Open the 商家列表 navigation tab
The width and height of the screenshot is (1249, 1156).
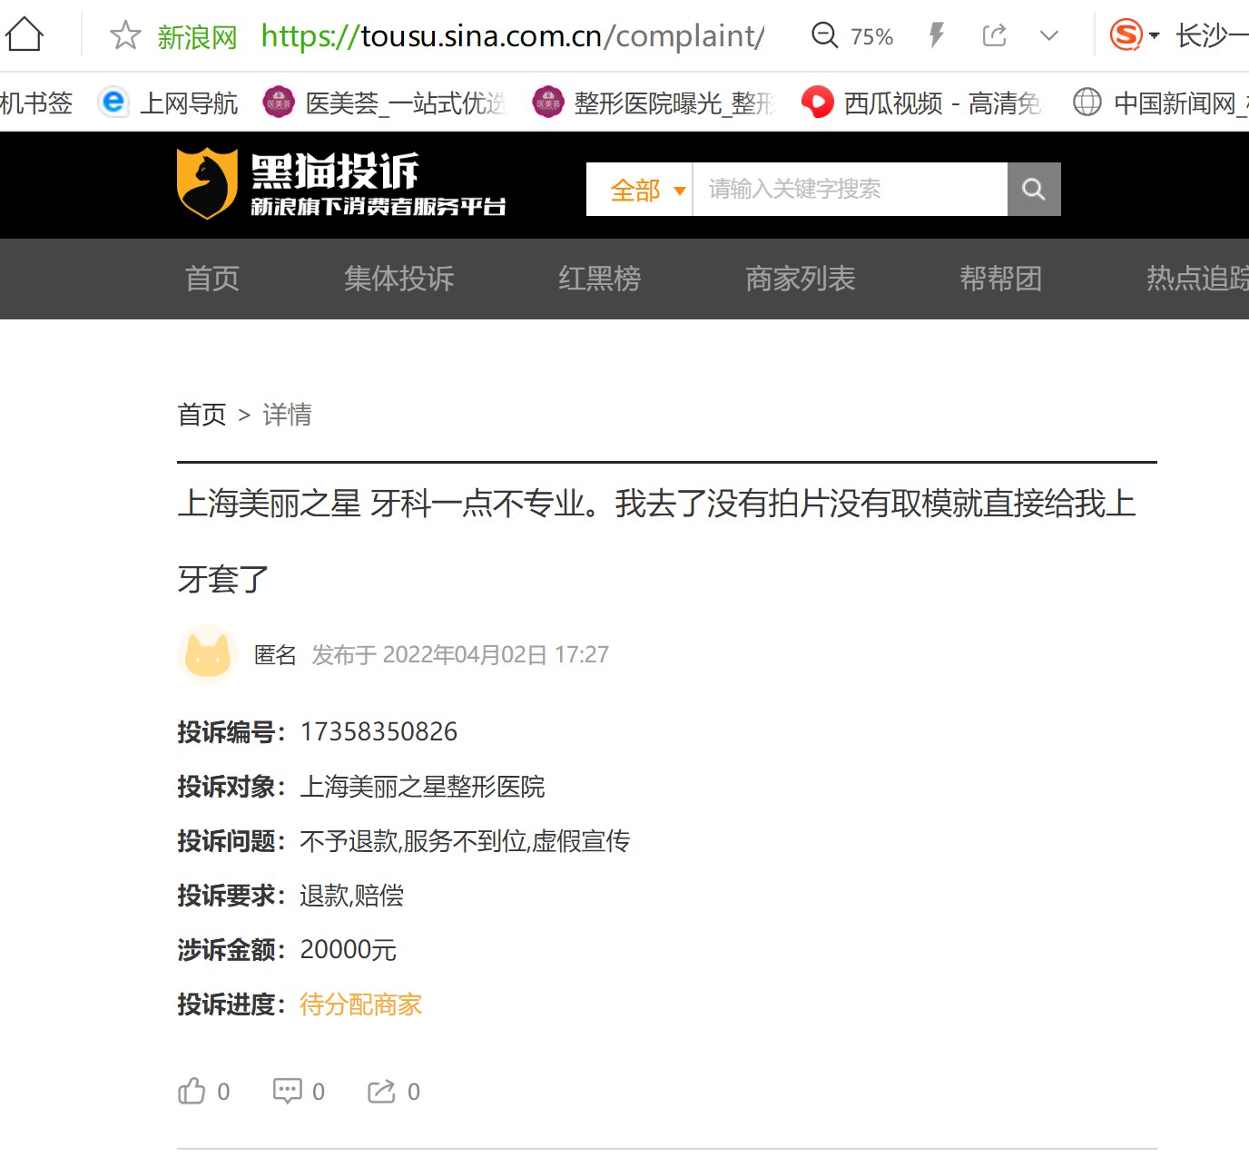801,279
